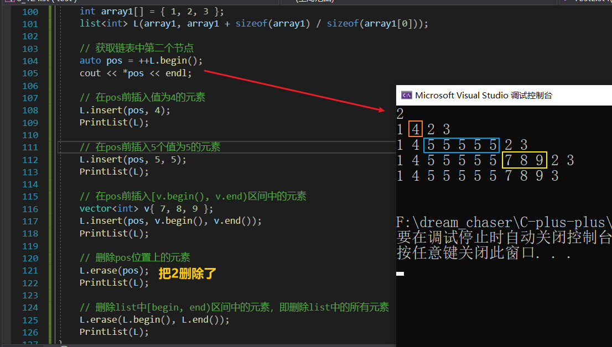Click the 'endl' token on line 105
This screenshot has height=347, width=612.
[x=176, y=73]
